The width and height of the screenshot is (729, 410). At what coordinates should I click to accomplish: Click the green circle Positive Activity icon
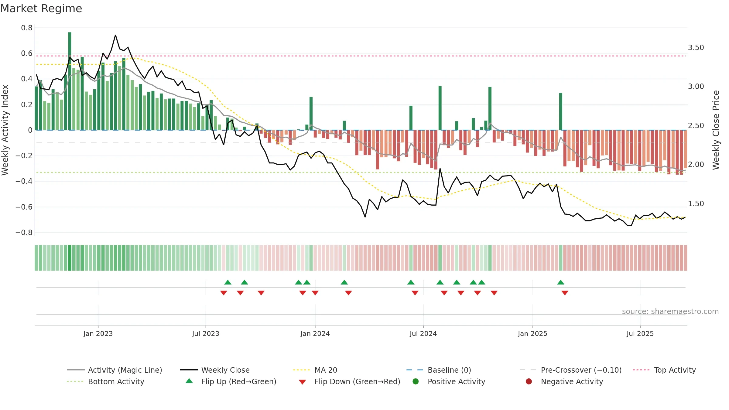point(416,381)
